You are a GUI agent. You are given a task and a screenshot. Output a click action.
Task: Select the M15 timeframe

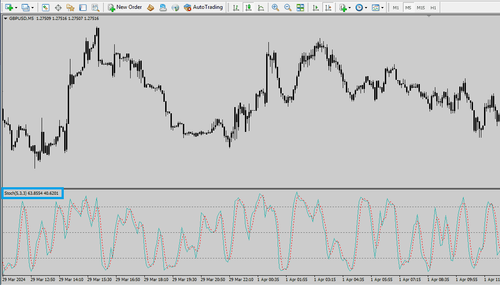(x=421, y=8)
